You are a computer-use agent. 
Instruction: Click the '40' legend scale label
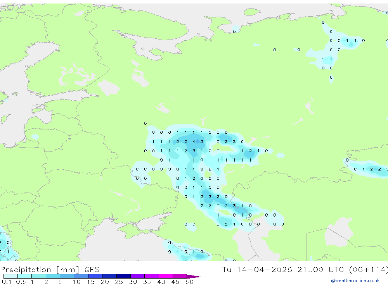(x=161, y=282)
